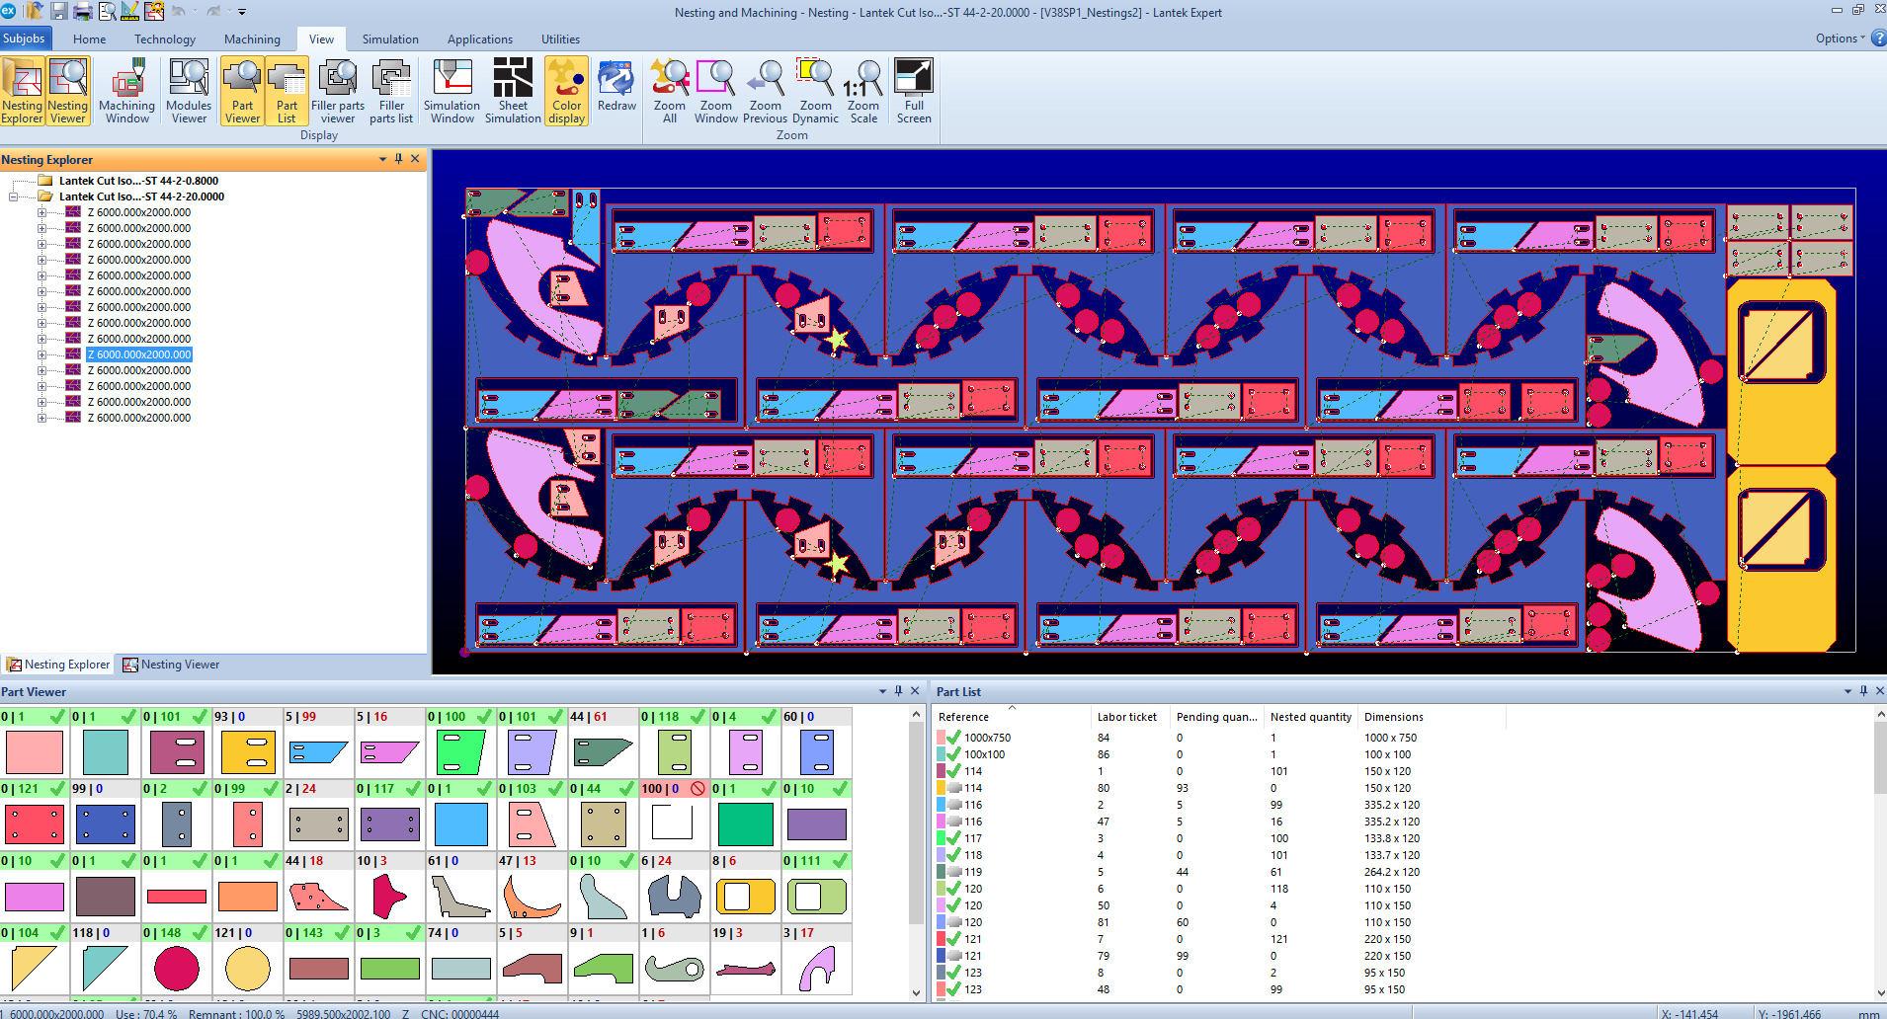Click the Redraw icon

pos(616,86)
